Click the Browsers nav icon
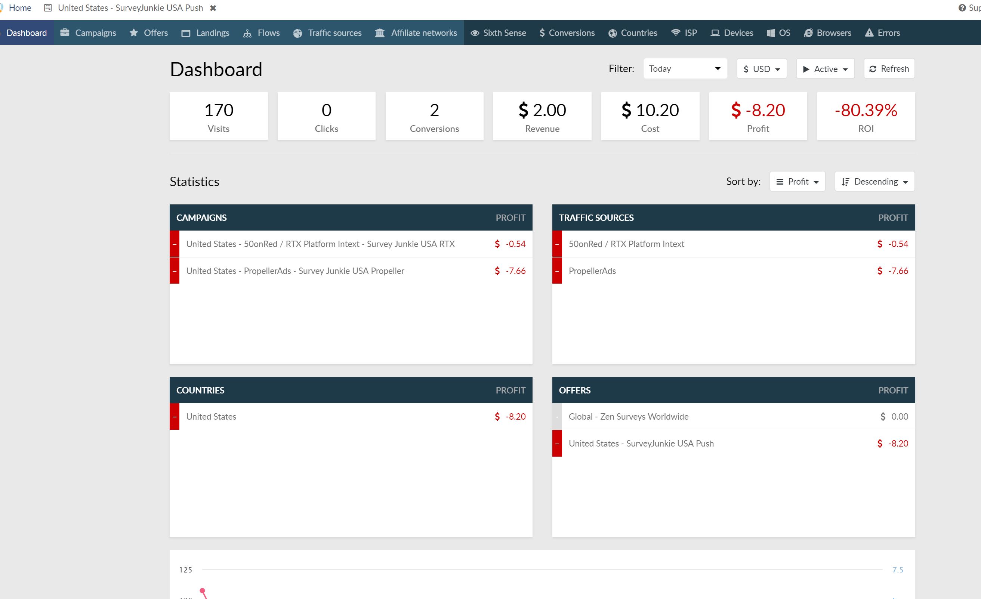Viewport: 981px width, 599px height. click(808, 33)
